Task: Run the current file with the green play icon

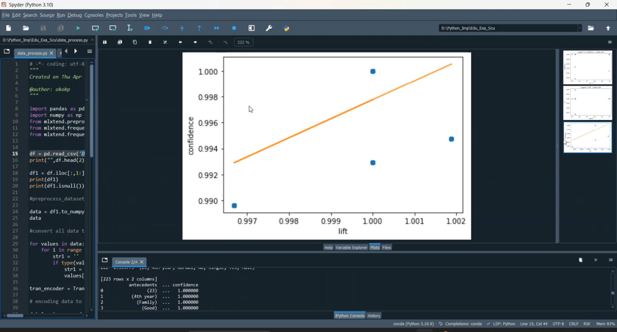Action: click(78, 28)
